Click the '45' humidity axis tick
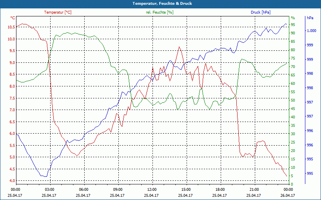 pos(293,109)
